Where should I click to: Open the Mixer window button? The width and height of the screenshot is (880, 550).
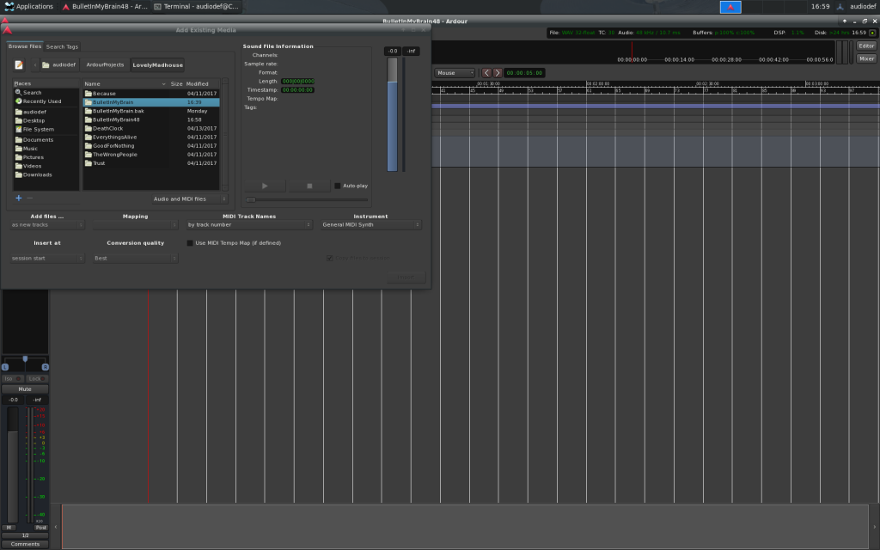866,59
